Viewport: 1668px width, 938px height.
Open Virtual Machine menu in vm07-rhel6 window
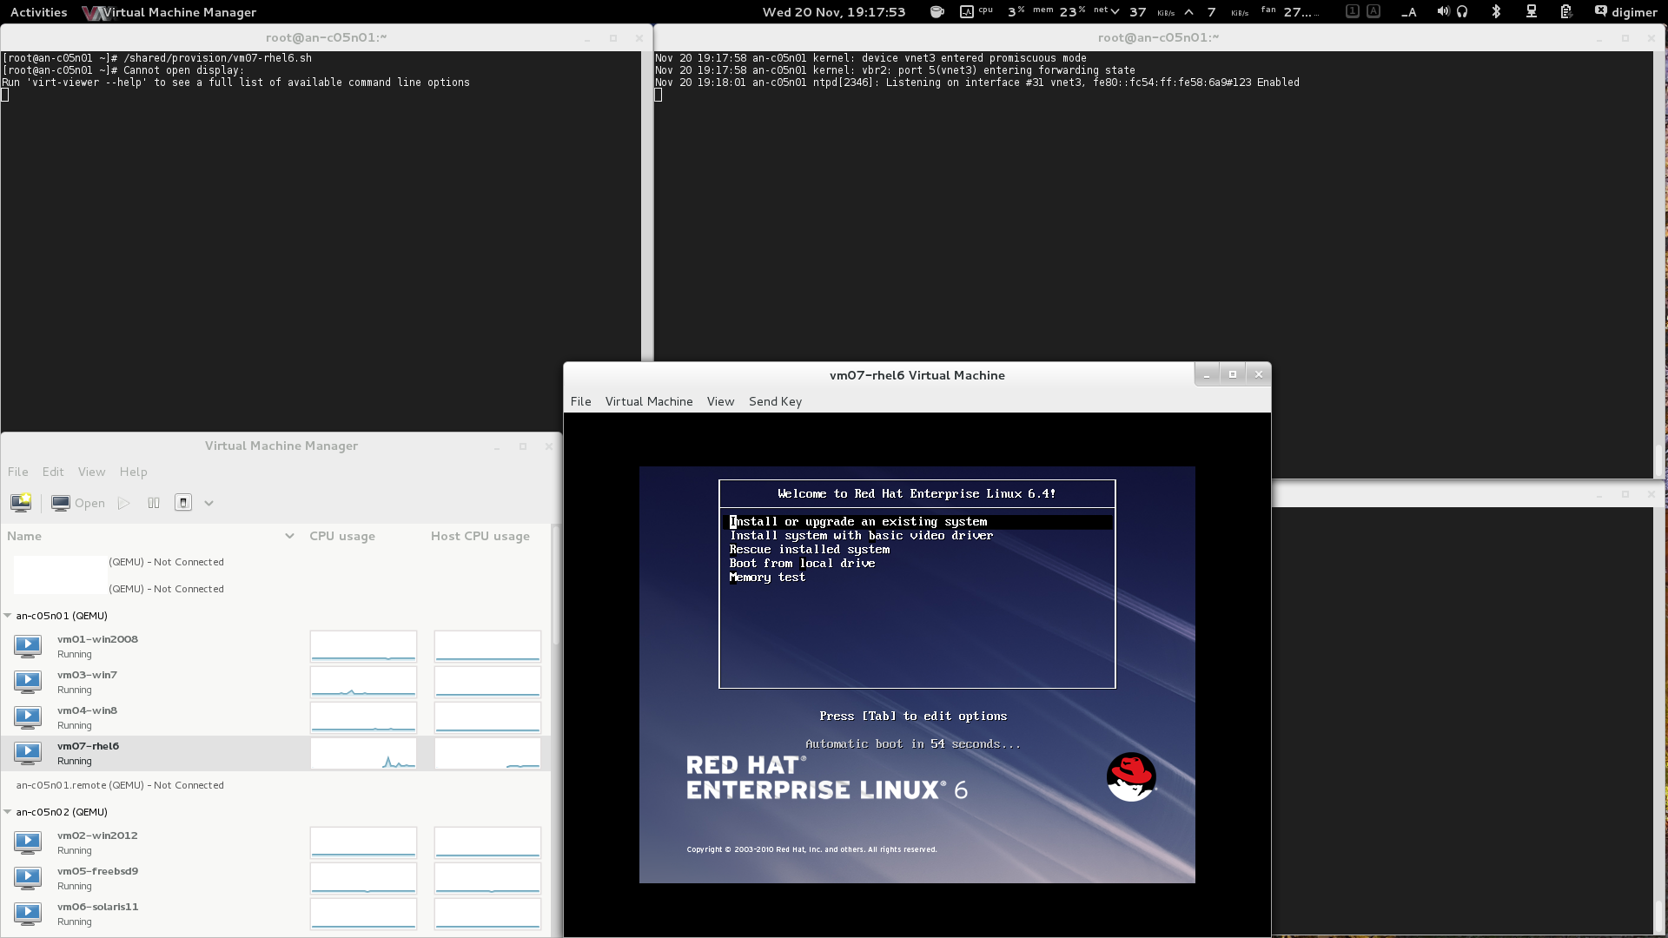click(x=649, y=401)
